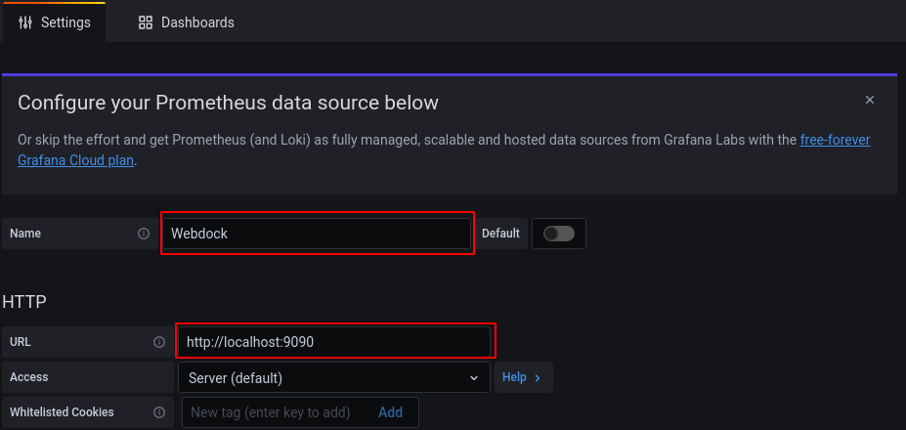Click the Access field label
Image resolution: width=906 pixels, height=430 pixels.
(x=29, y=377)
